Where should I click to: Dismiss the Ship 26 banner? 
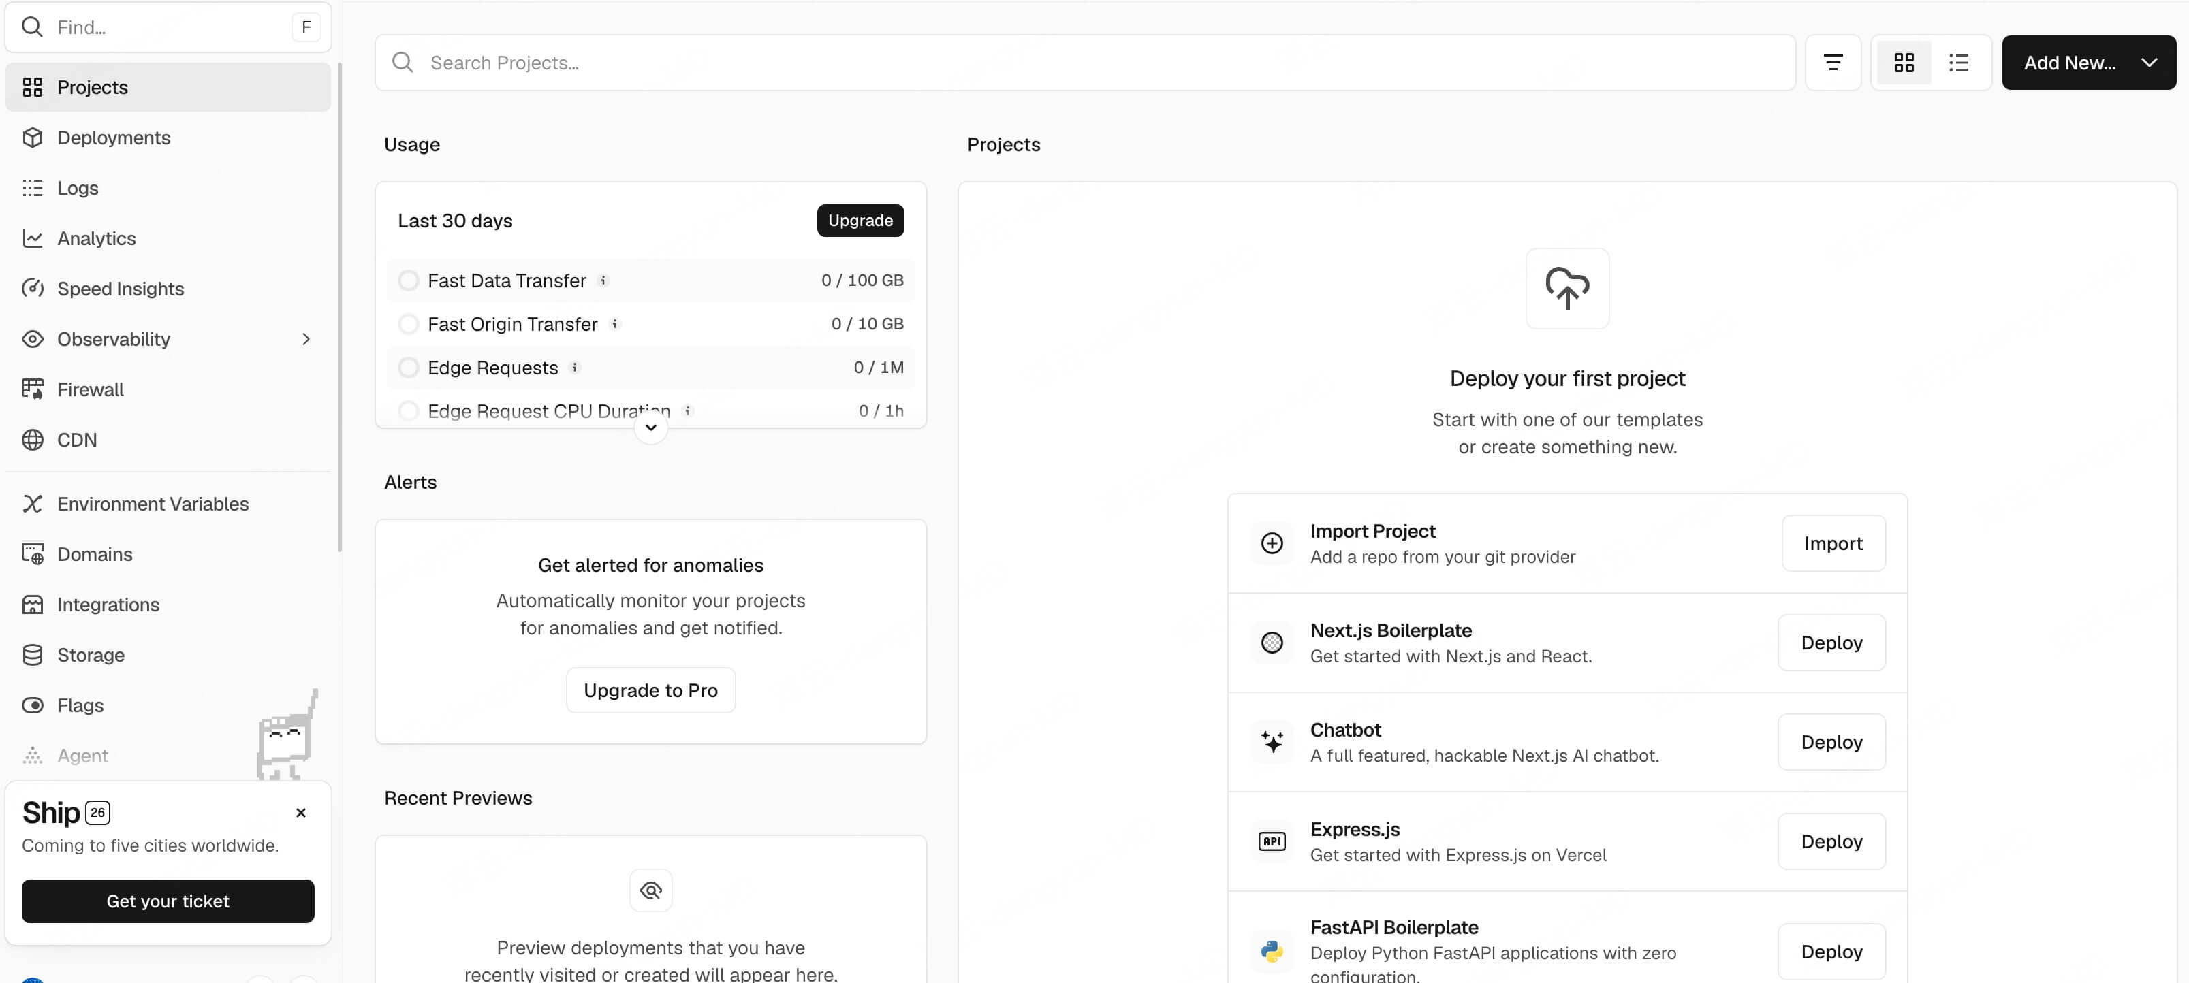pyautogui.click(x=301, y=813)
